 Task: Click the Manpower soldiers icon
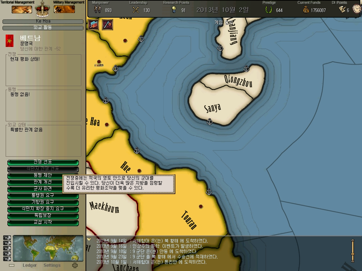pyautogui.click(x=98, y=10)
